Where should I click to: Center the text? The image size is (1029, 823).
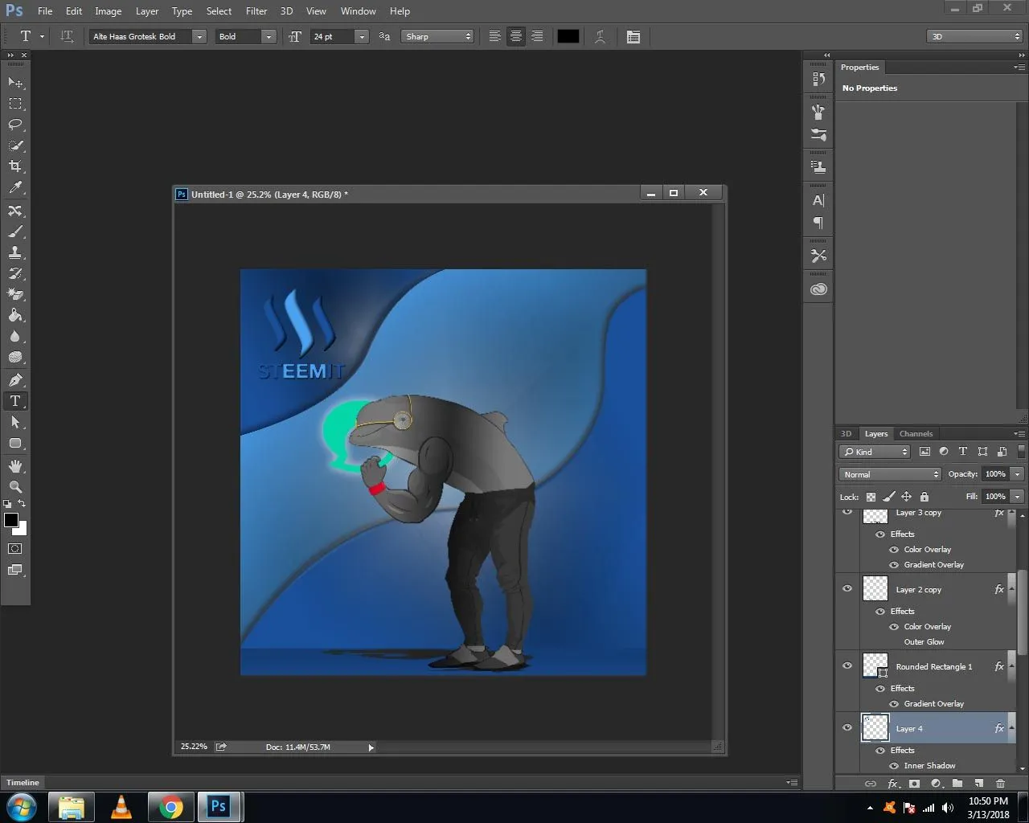coord(516,36)
